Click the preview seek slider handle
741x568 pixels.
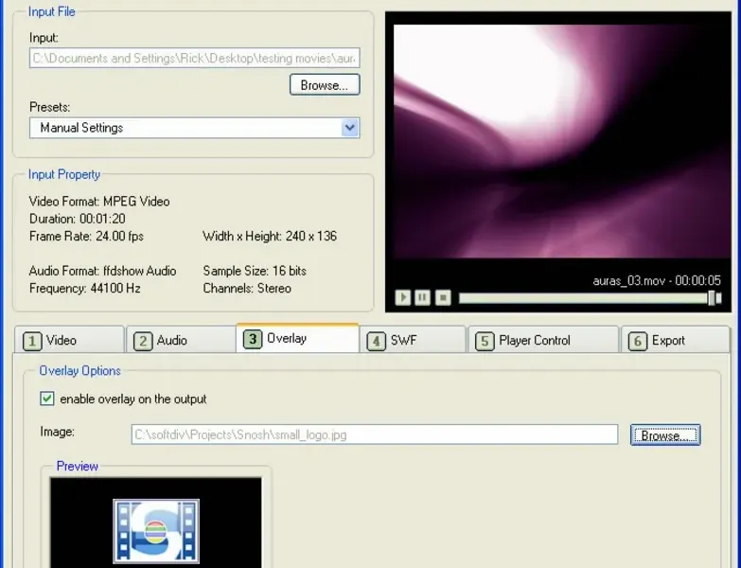tap(712, 297)
